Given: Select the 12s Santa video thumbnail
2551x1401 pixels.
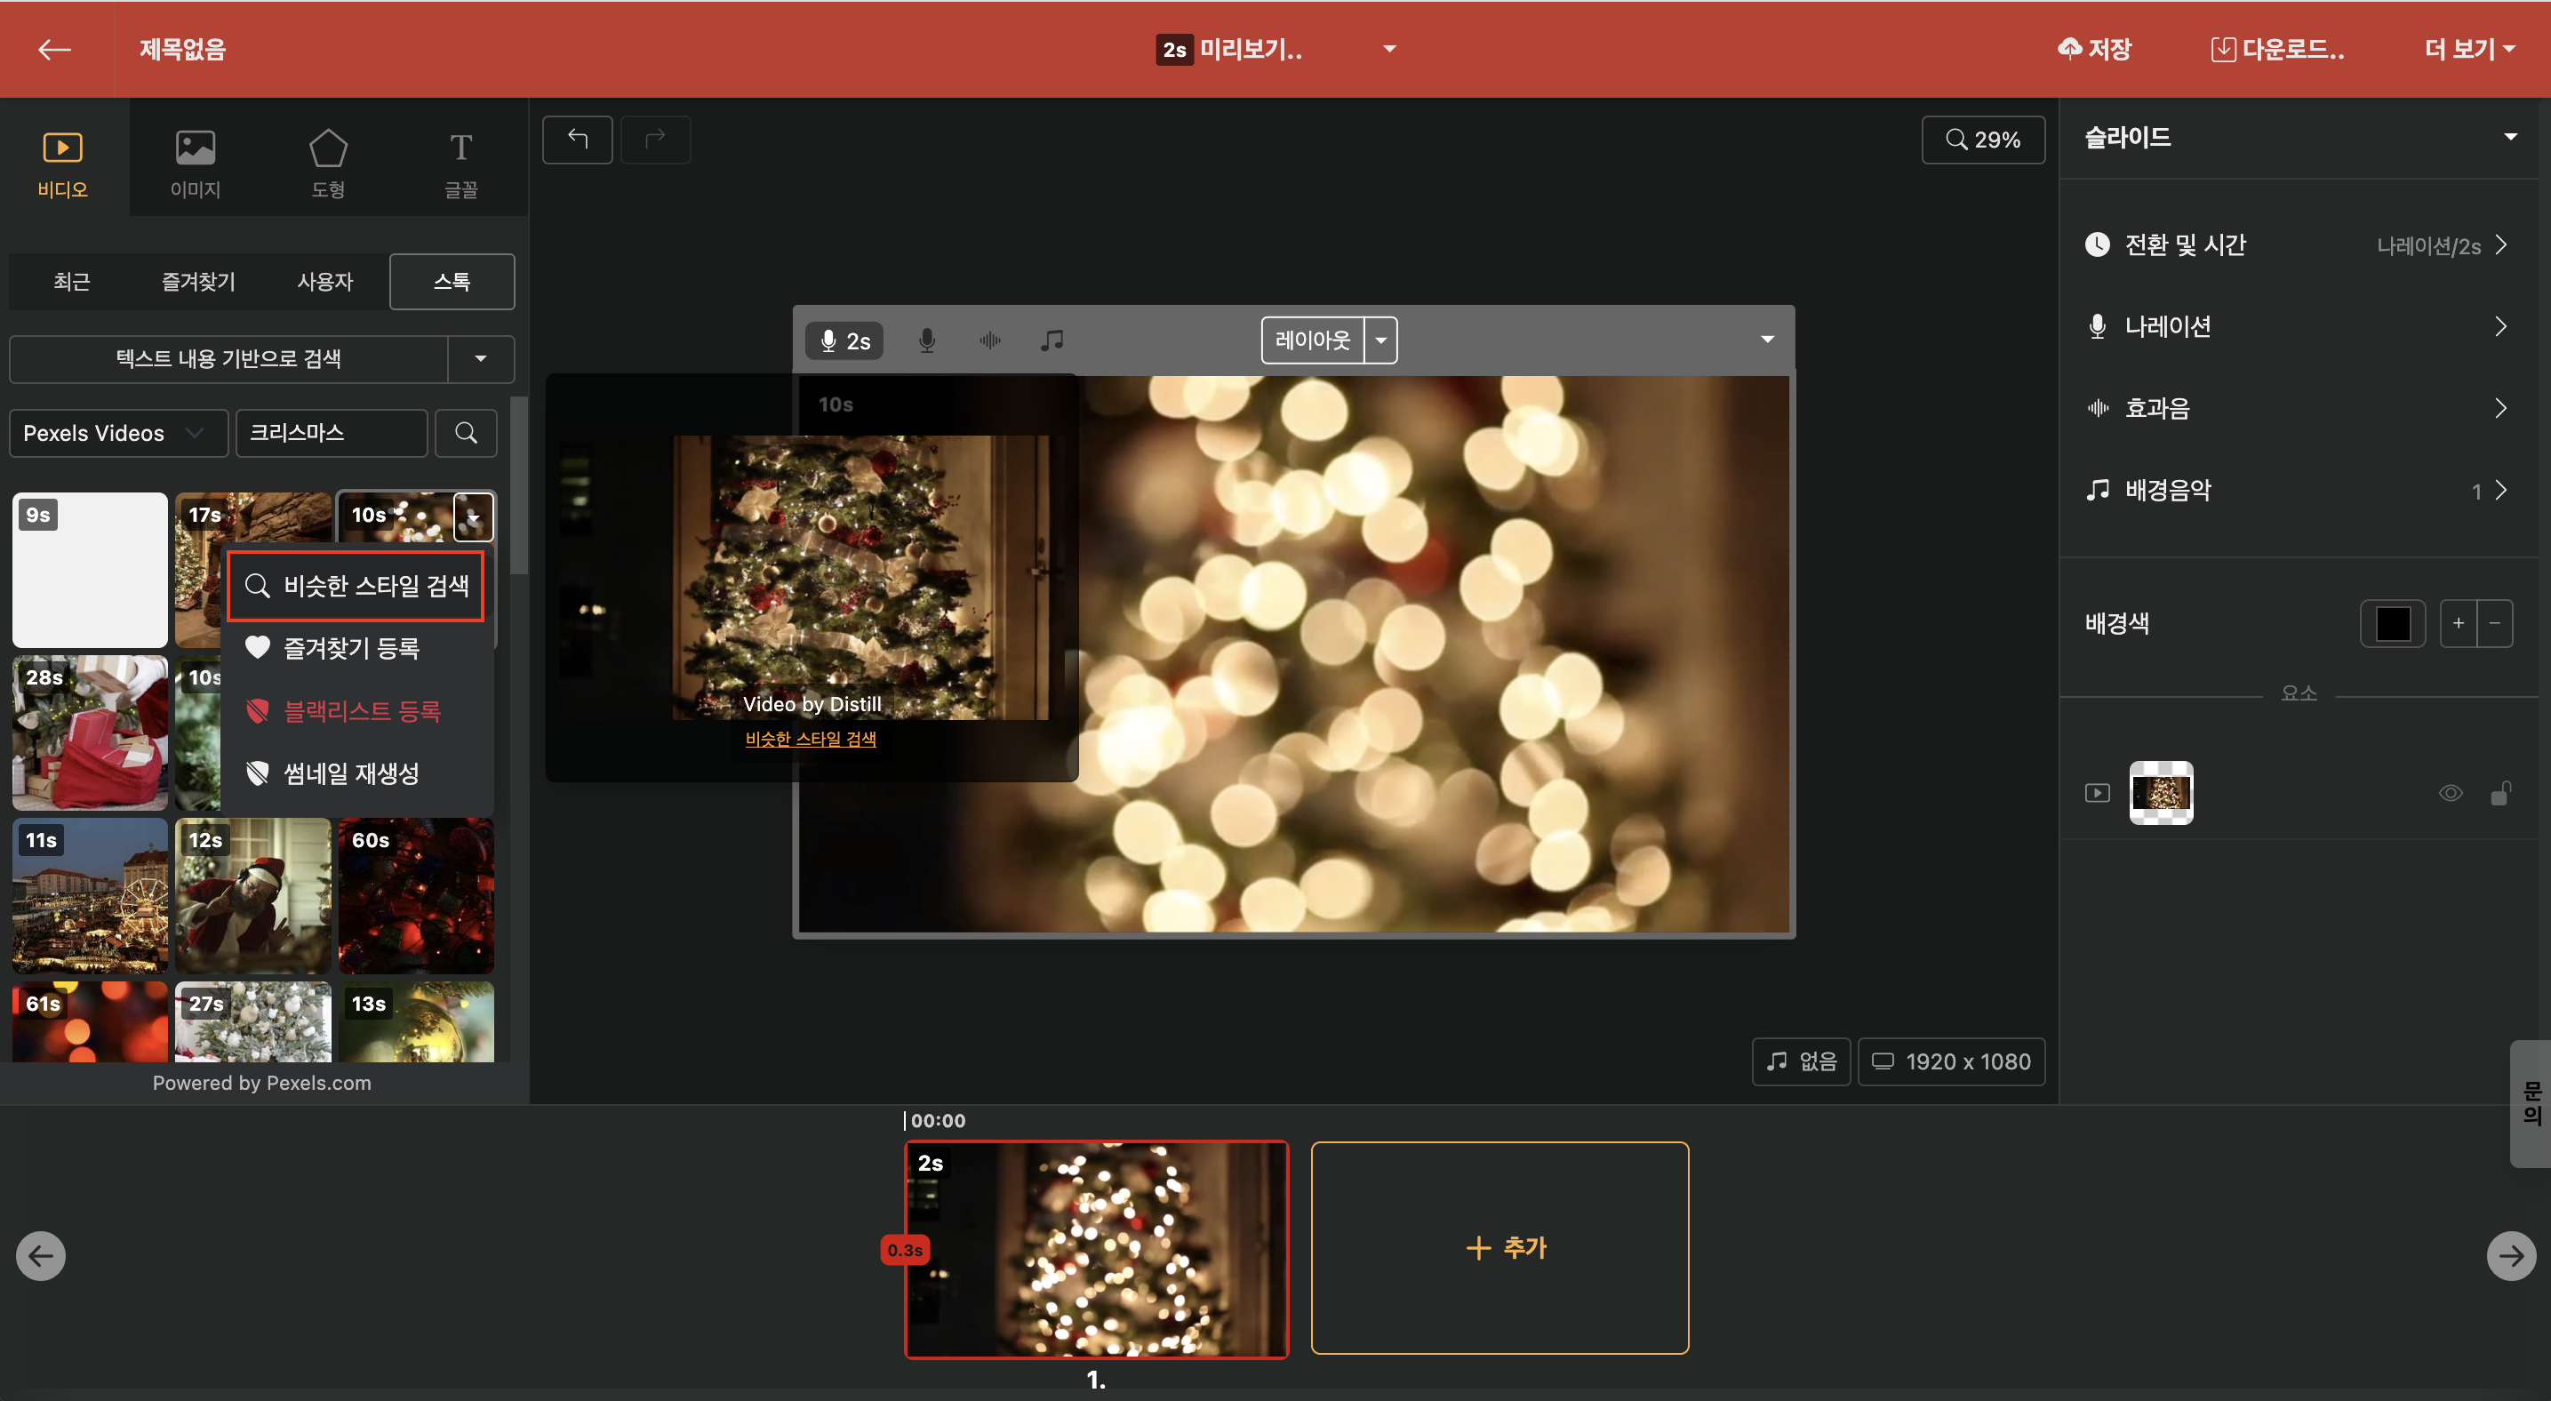Looking at the screenshot, I should click(253, 895).
